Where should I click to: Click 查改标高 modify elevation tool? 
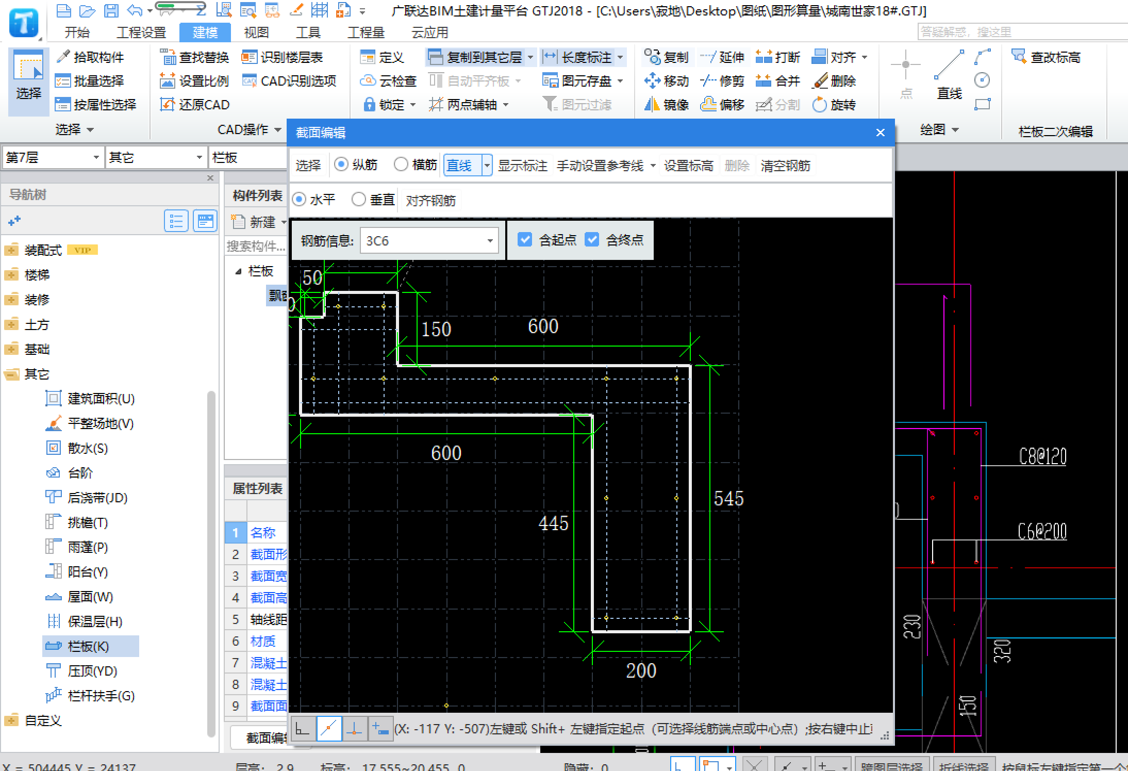tap(1046, 57)
